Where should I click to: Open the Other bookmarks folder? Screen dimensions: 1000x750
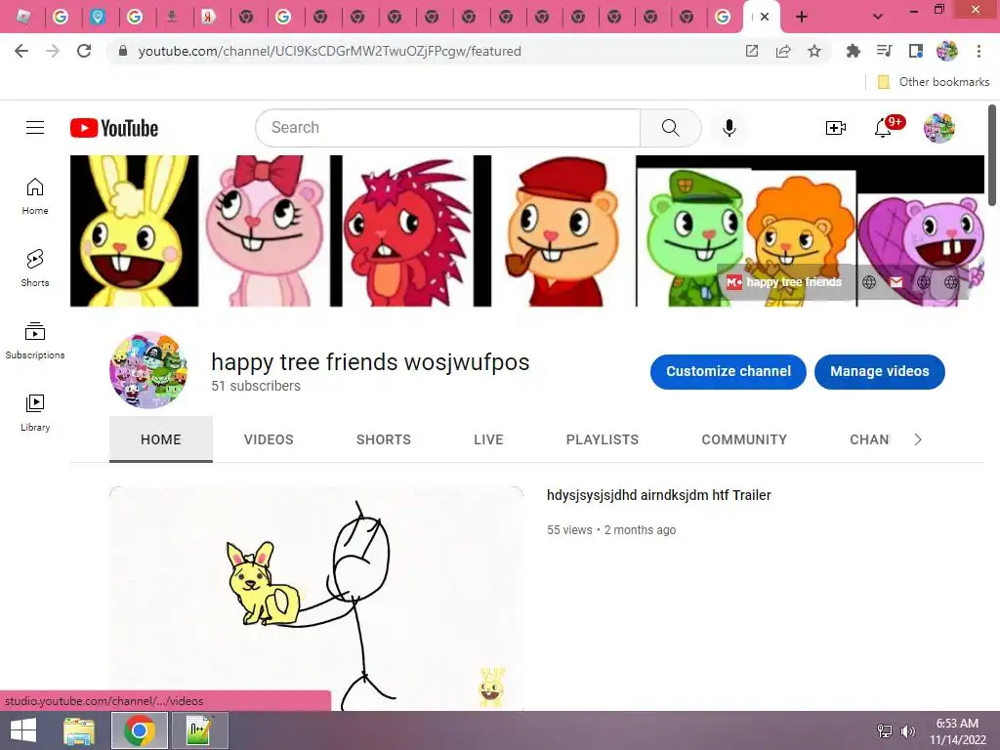pyautogui.click(x=934, y=82)
